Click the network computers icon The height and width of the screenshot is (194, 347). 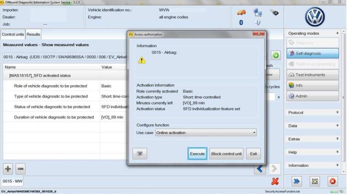(258, 13)
